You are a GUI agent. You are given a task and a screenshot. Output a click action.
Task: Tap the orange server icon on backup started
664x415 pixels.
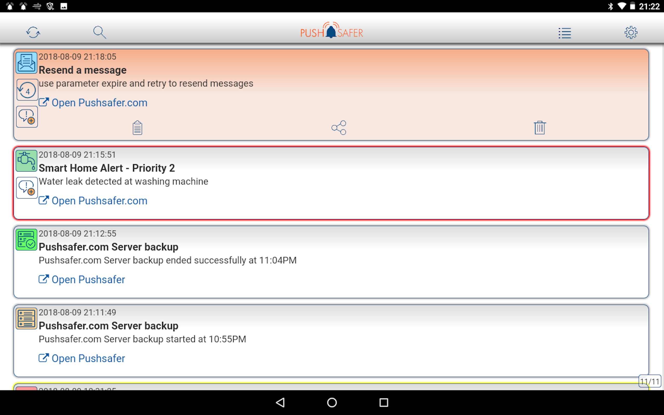26,319
